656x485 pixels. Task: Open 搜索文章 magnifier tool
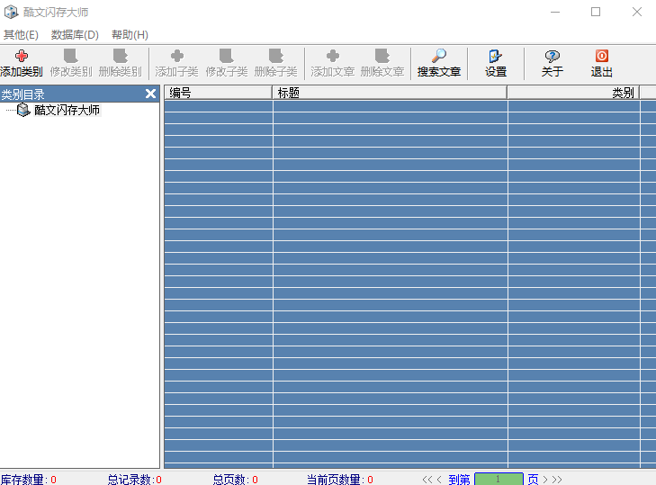439,56
